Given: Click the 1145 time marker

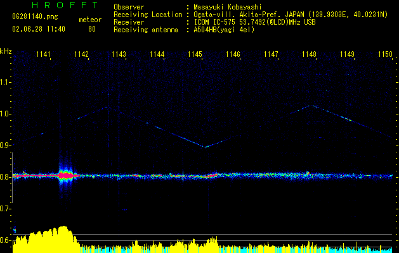Looking at the screenshot, I should 195,54.
